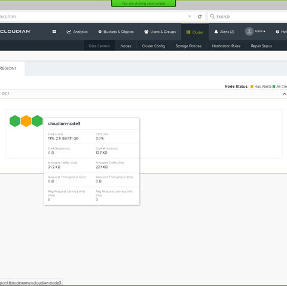Switch to Data Centers tab
The image size is (287, 286).
99,46
